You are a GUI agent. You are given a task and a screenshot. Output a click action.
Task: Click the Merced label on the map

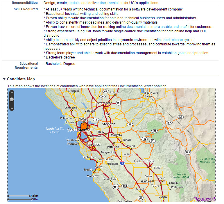pos(130,146)
